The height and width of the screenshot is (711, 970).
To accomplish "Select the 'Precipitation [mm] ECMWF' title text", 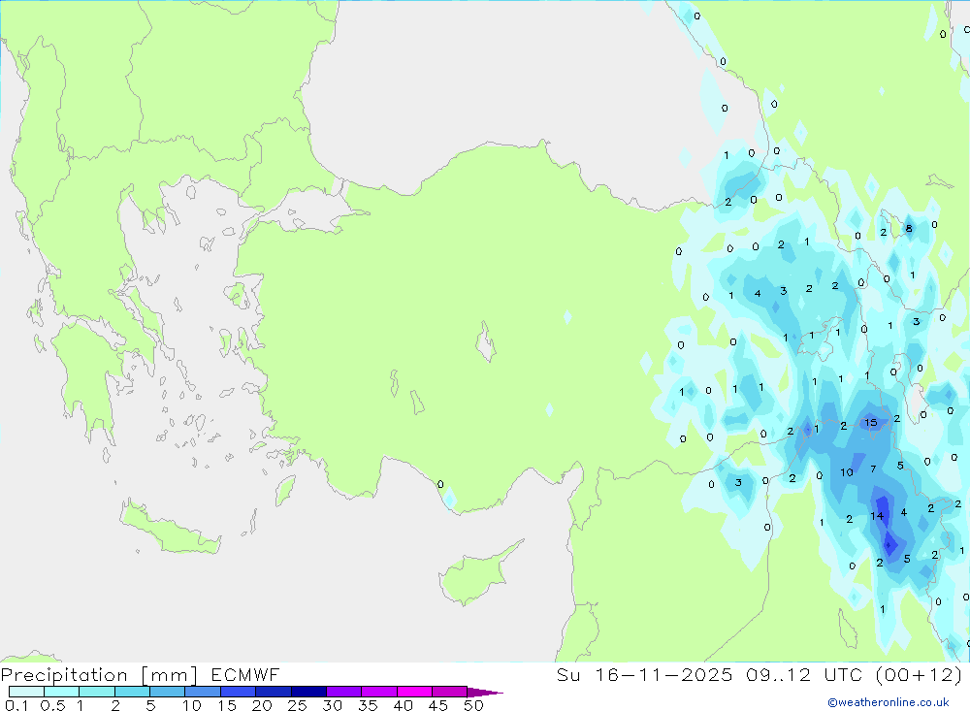I will pos(141,674).
